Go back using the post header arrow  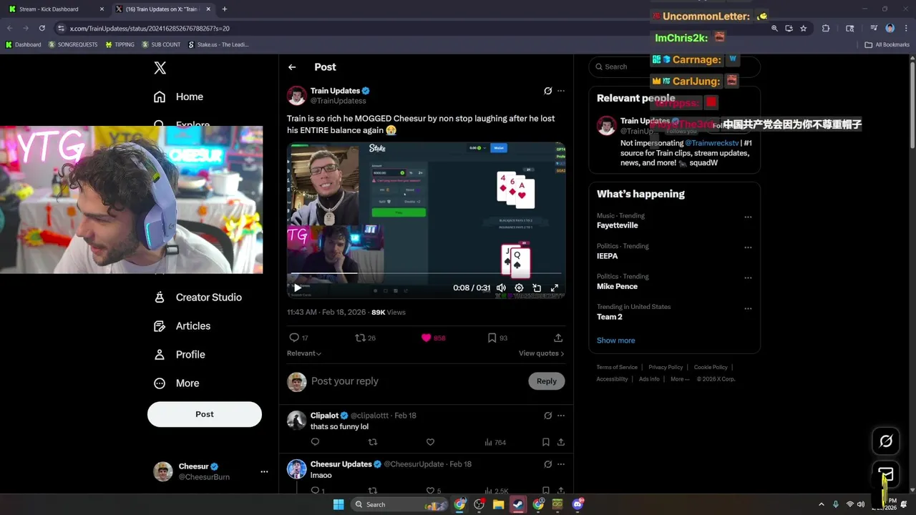tap(292, 67)
